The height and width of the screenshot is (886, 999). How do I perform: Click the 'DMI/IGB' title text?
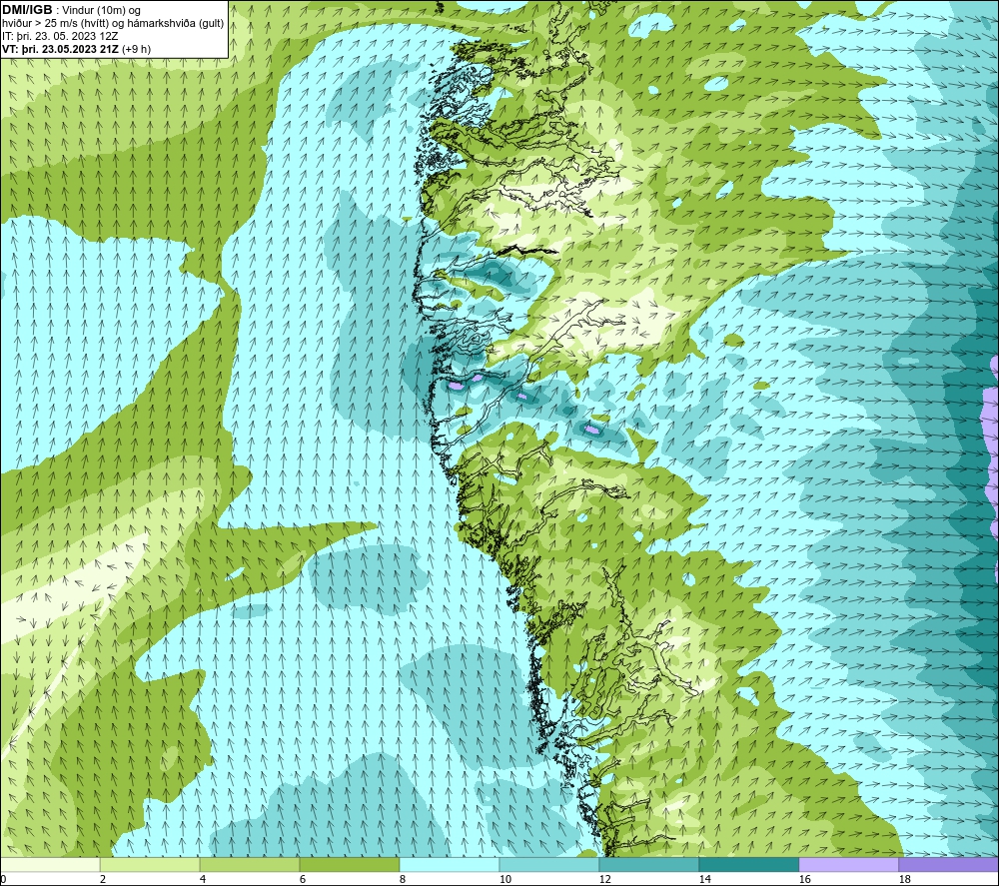[x=27, y=10]
